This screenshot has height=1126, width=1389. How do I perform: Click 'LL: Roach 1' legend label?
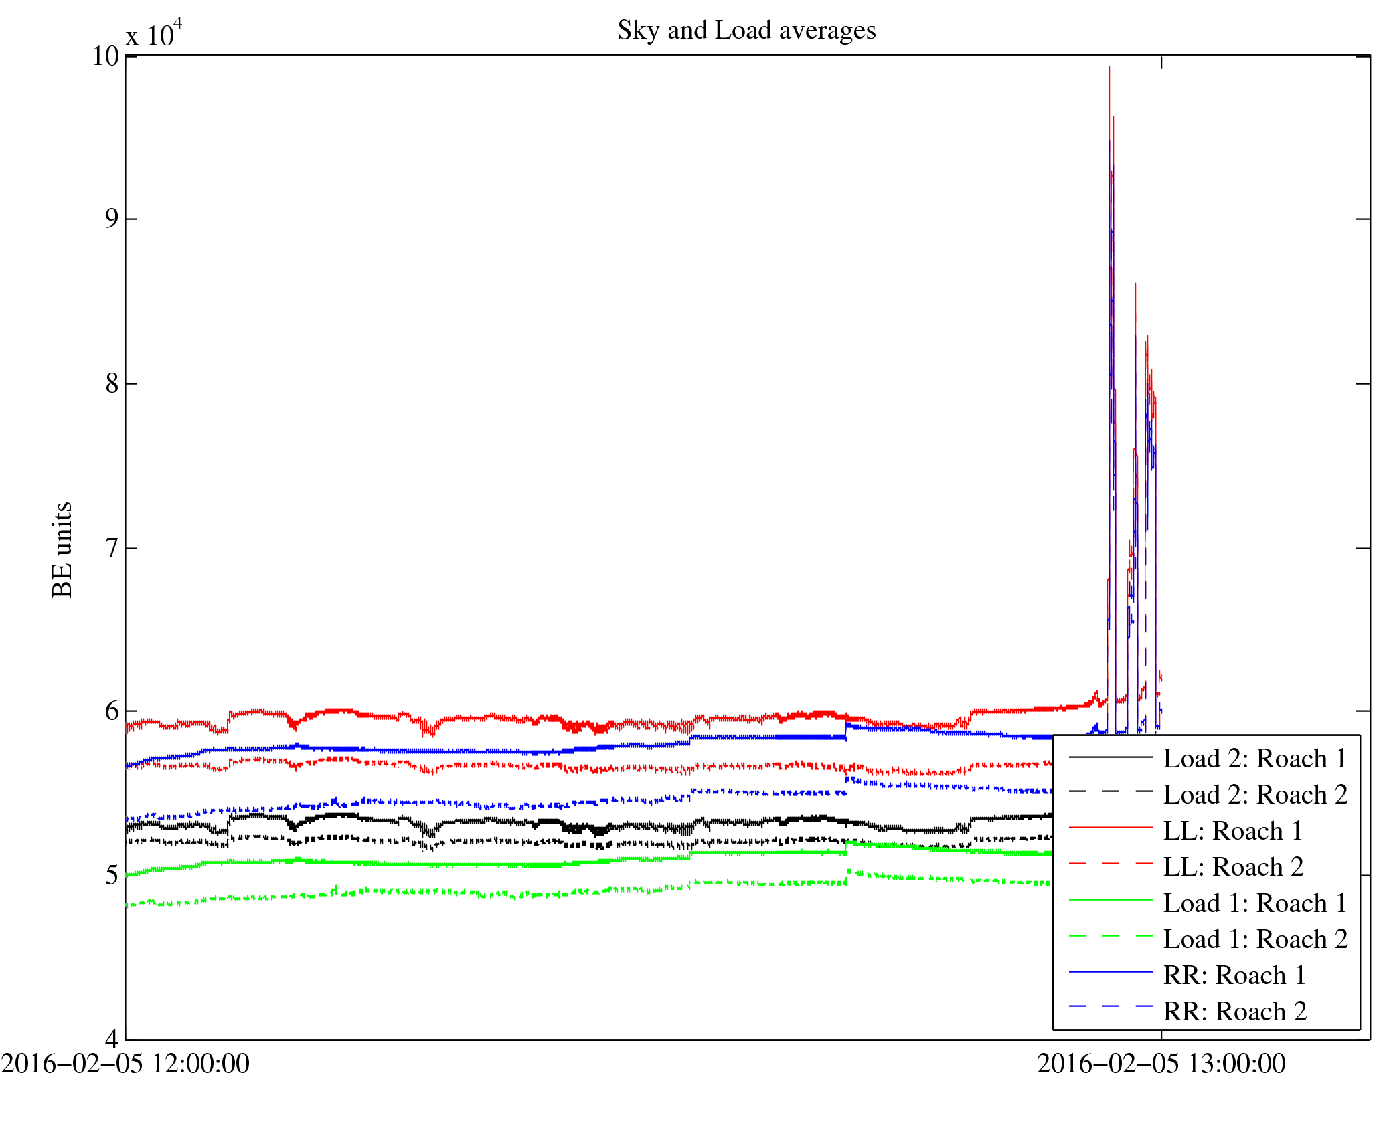(1232, 831)
